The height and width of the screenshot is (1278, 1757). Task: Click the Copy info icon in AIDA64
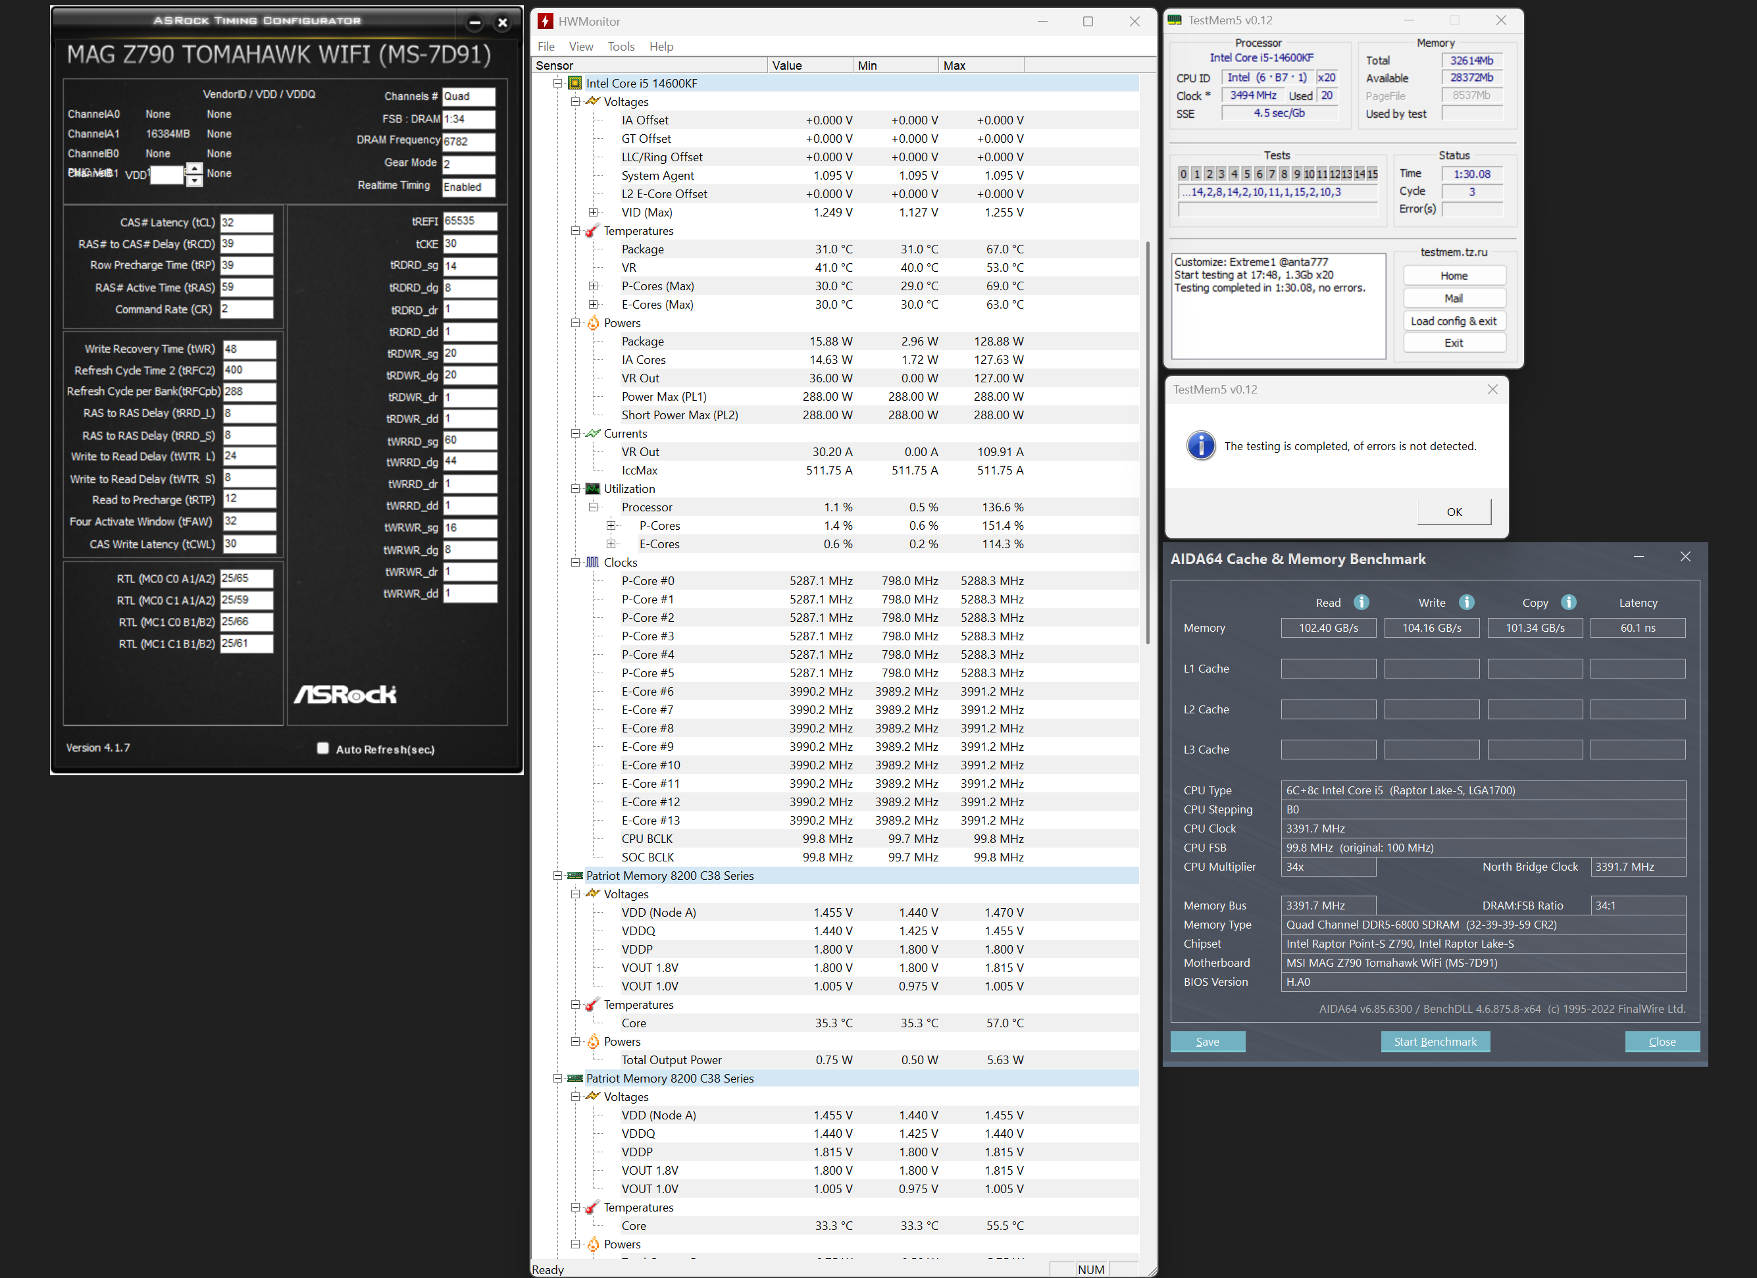click(x=1569, y=603)
